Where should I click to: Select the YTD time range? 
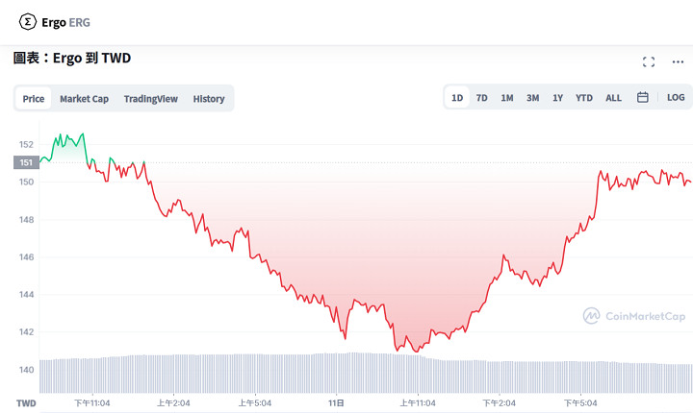(584, 98)
